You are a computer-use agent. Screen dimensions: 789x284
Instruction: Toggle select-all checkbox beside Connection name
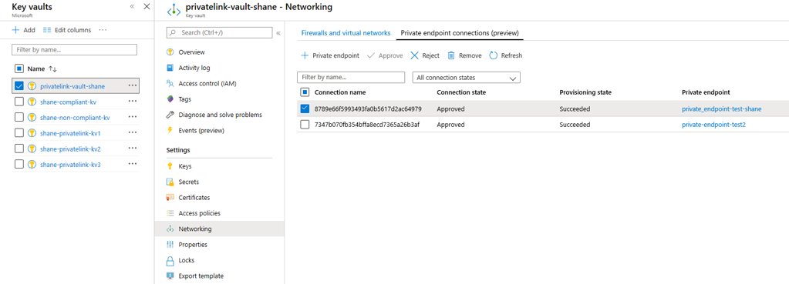(x=305, y=92)
